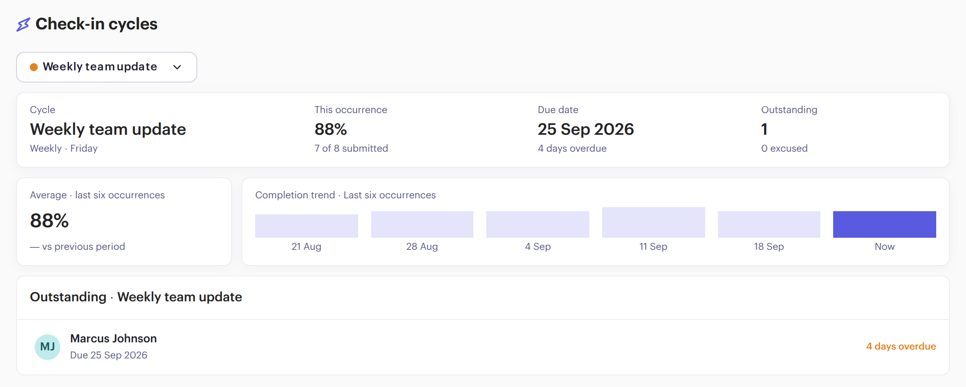Click the 'Weekly team update' cycle card title
This screenshot has height=387, width=966.
(x=108, y=130)
